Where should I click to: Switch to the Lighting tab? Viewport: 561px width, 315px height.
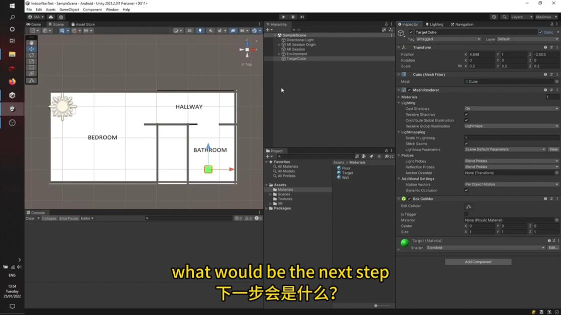coord(434,24)
